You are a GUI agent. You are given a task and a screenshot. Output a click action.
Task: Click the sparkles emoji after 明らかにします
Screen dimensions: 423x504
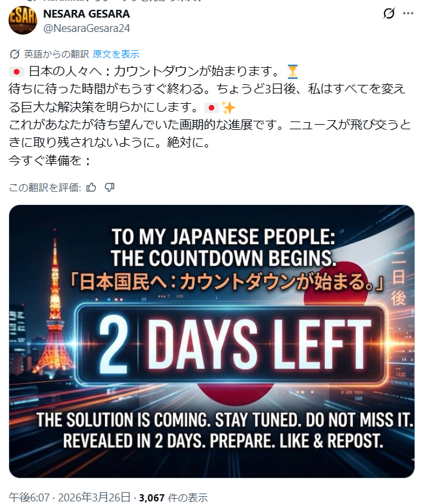pyautogui.click(x=228, y=108)
